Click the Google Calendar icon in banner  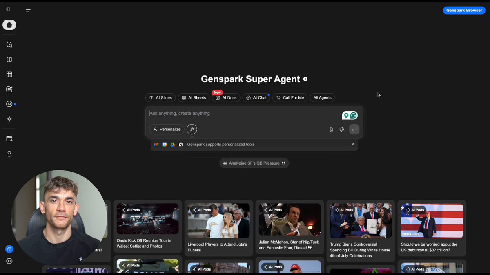165,145
